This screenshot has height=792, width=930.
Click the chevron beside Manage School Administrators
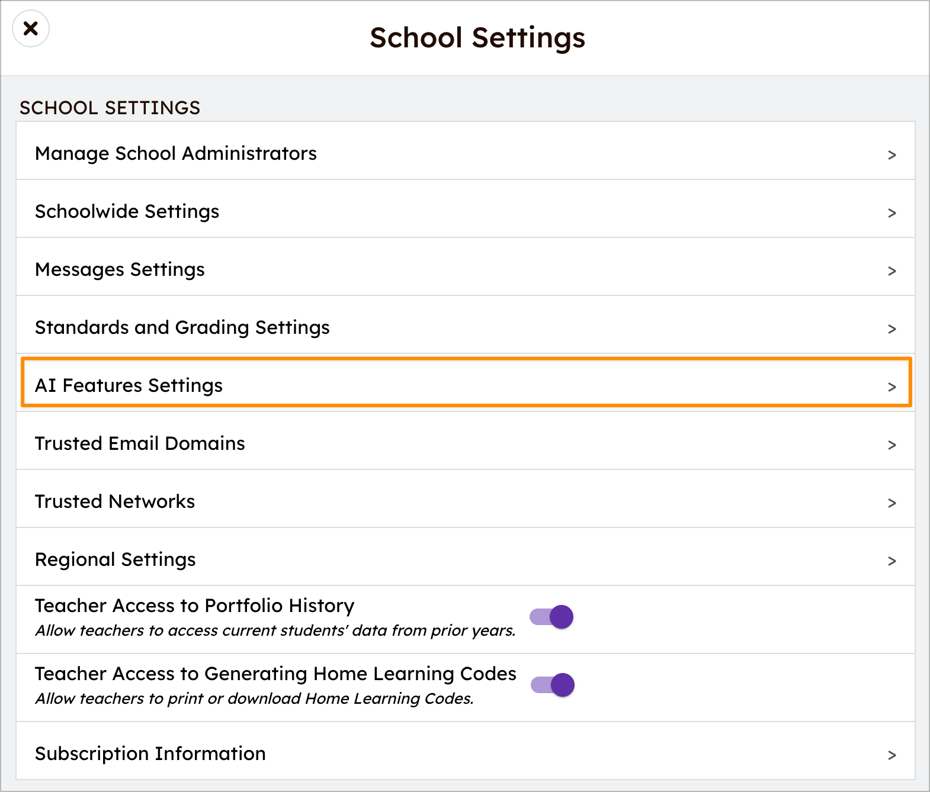point(891,155)
